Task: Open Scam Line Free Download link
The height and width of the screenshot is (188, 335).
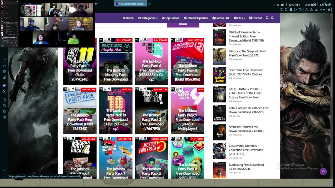Action: tap(246, 72)
